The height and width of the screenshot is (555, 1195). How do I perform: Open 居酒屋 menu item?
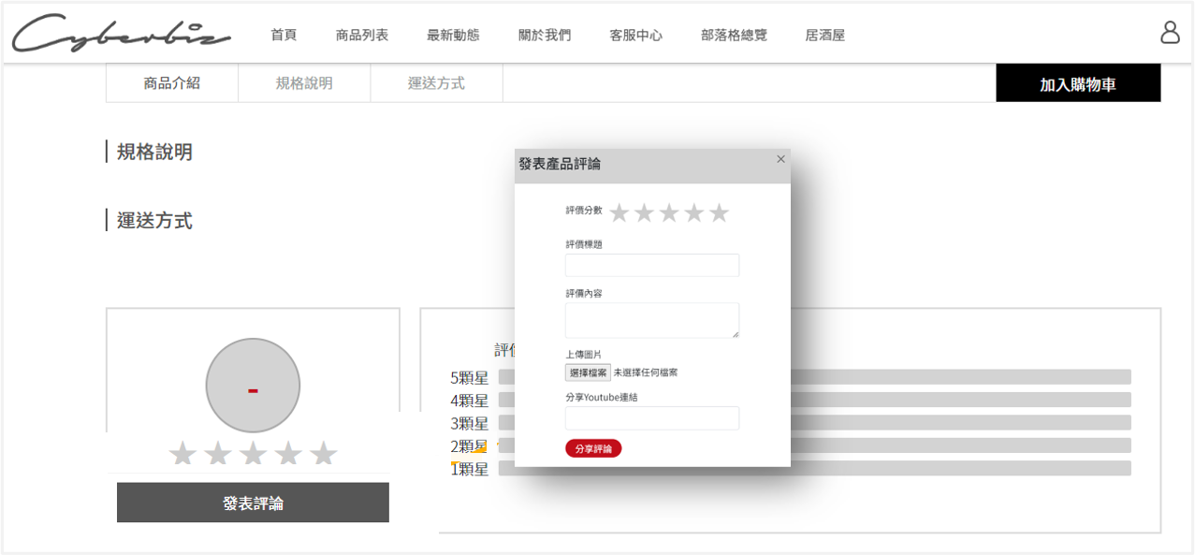click(825, 35)
